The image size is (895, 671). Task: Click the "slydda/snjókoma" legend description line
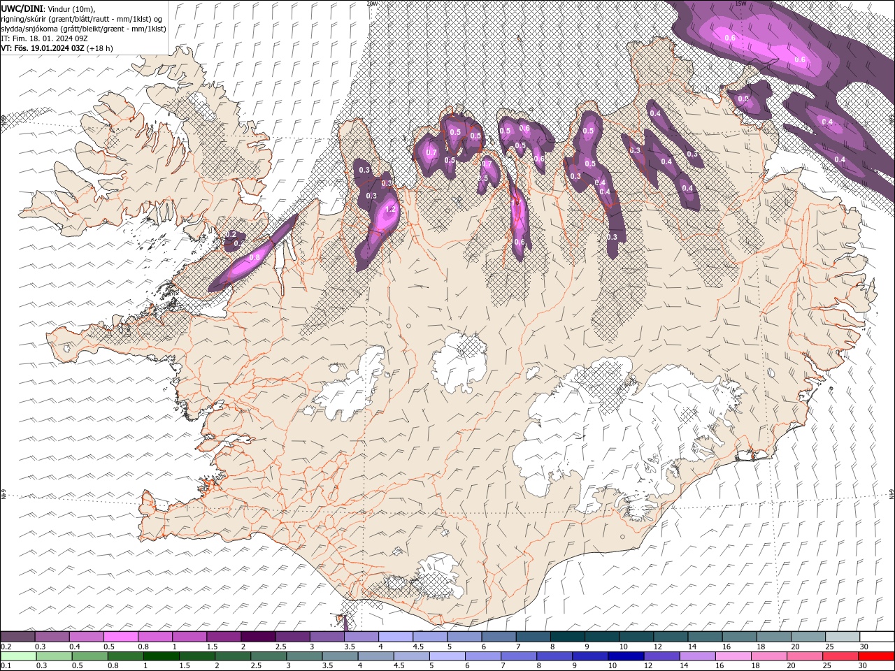pyautogui.click(x=83, y=29)
